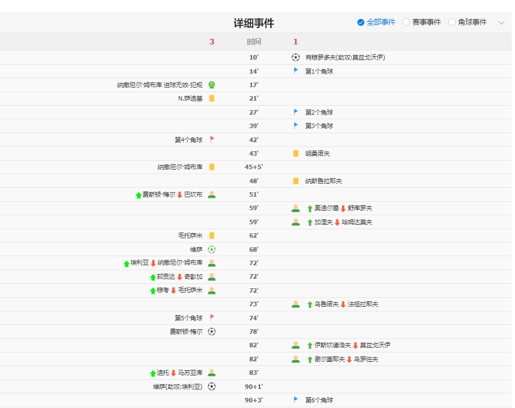Image resolution: width=515 pixels, height=408 pixels.
Task: Click player name 乌罗佐夫
Action: click(x=366, y=359)
